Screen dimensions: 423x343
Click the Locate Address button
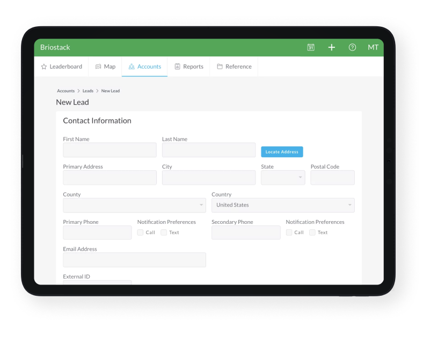click(x=282, y=152)
